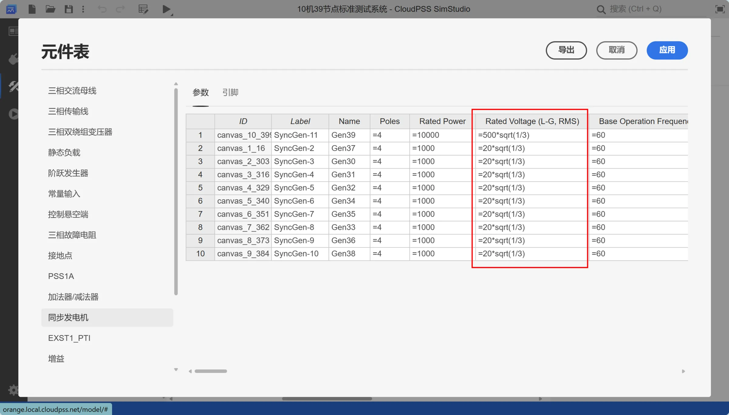The image size is (729, 415).
Task: Open settings gear in sidebar
Action: point(13,389)
